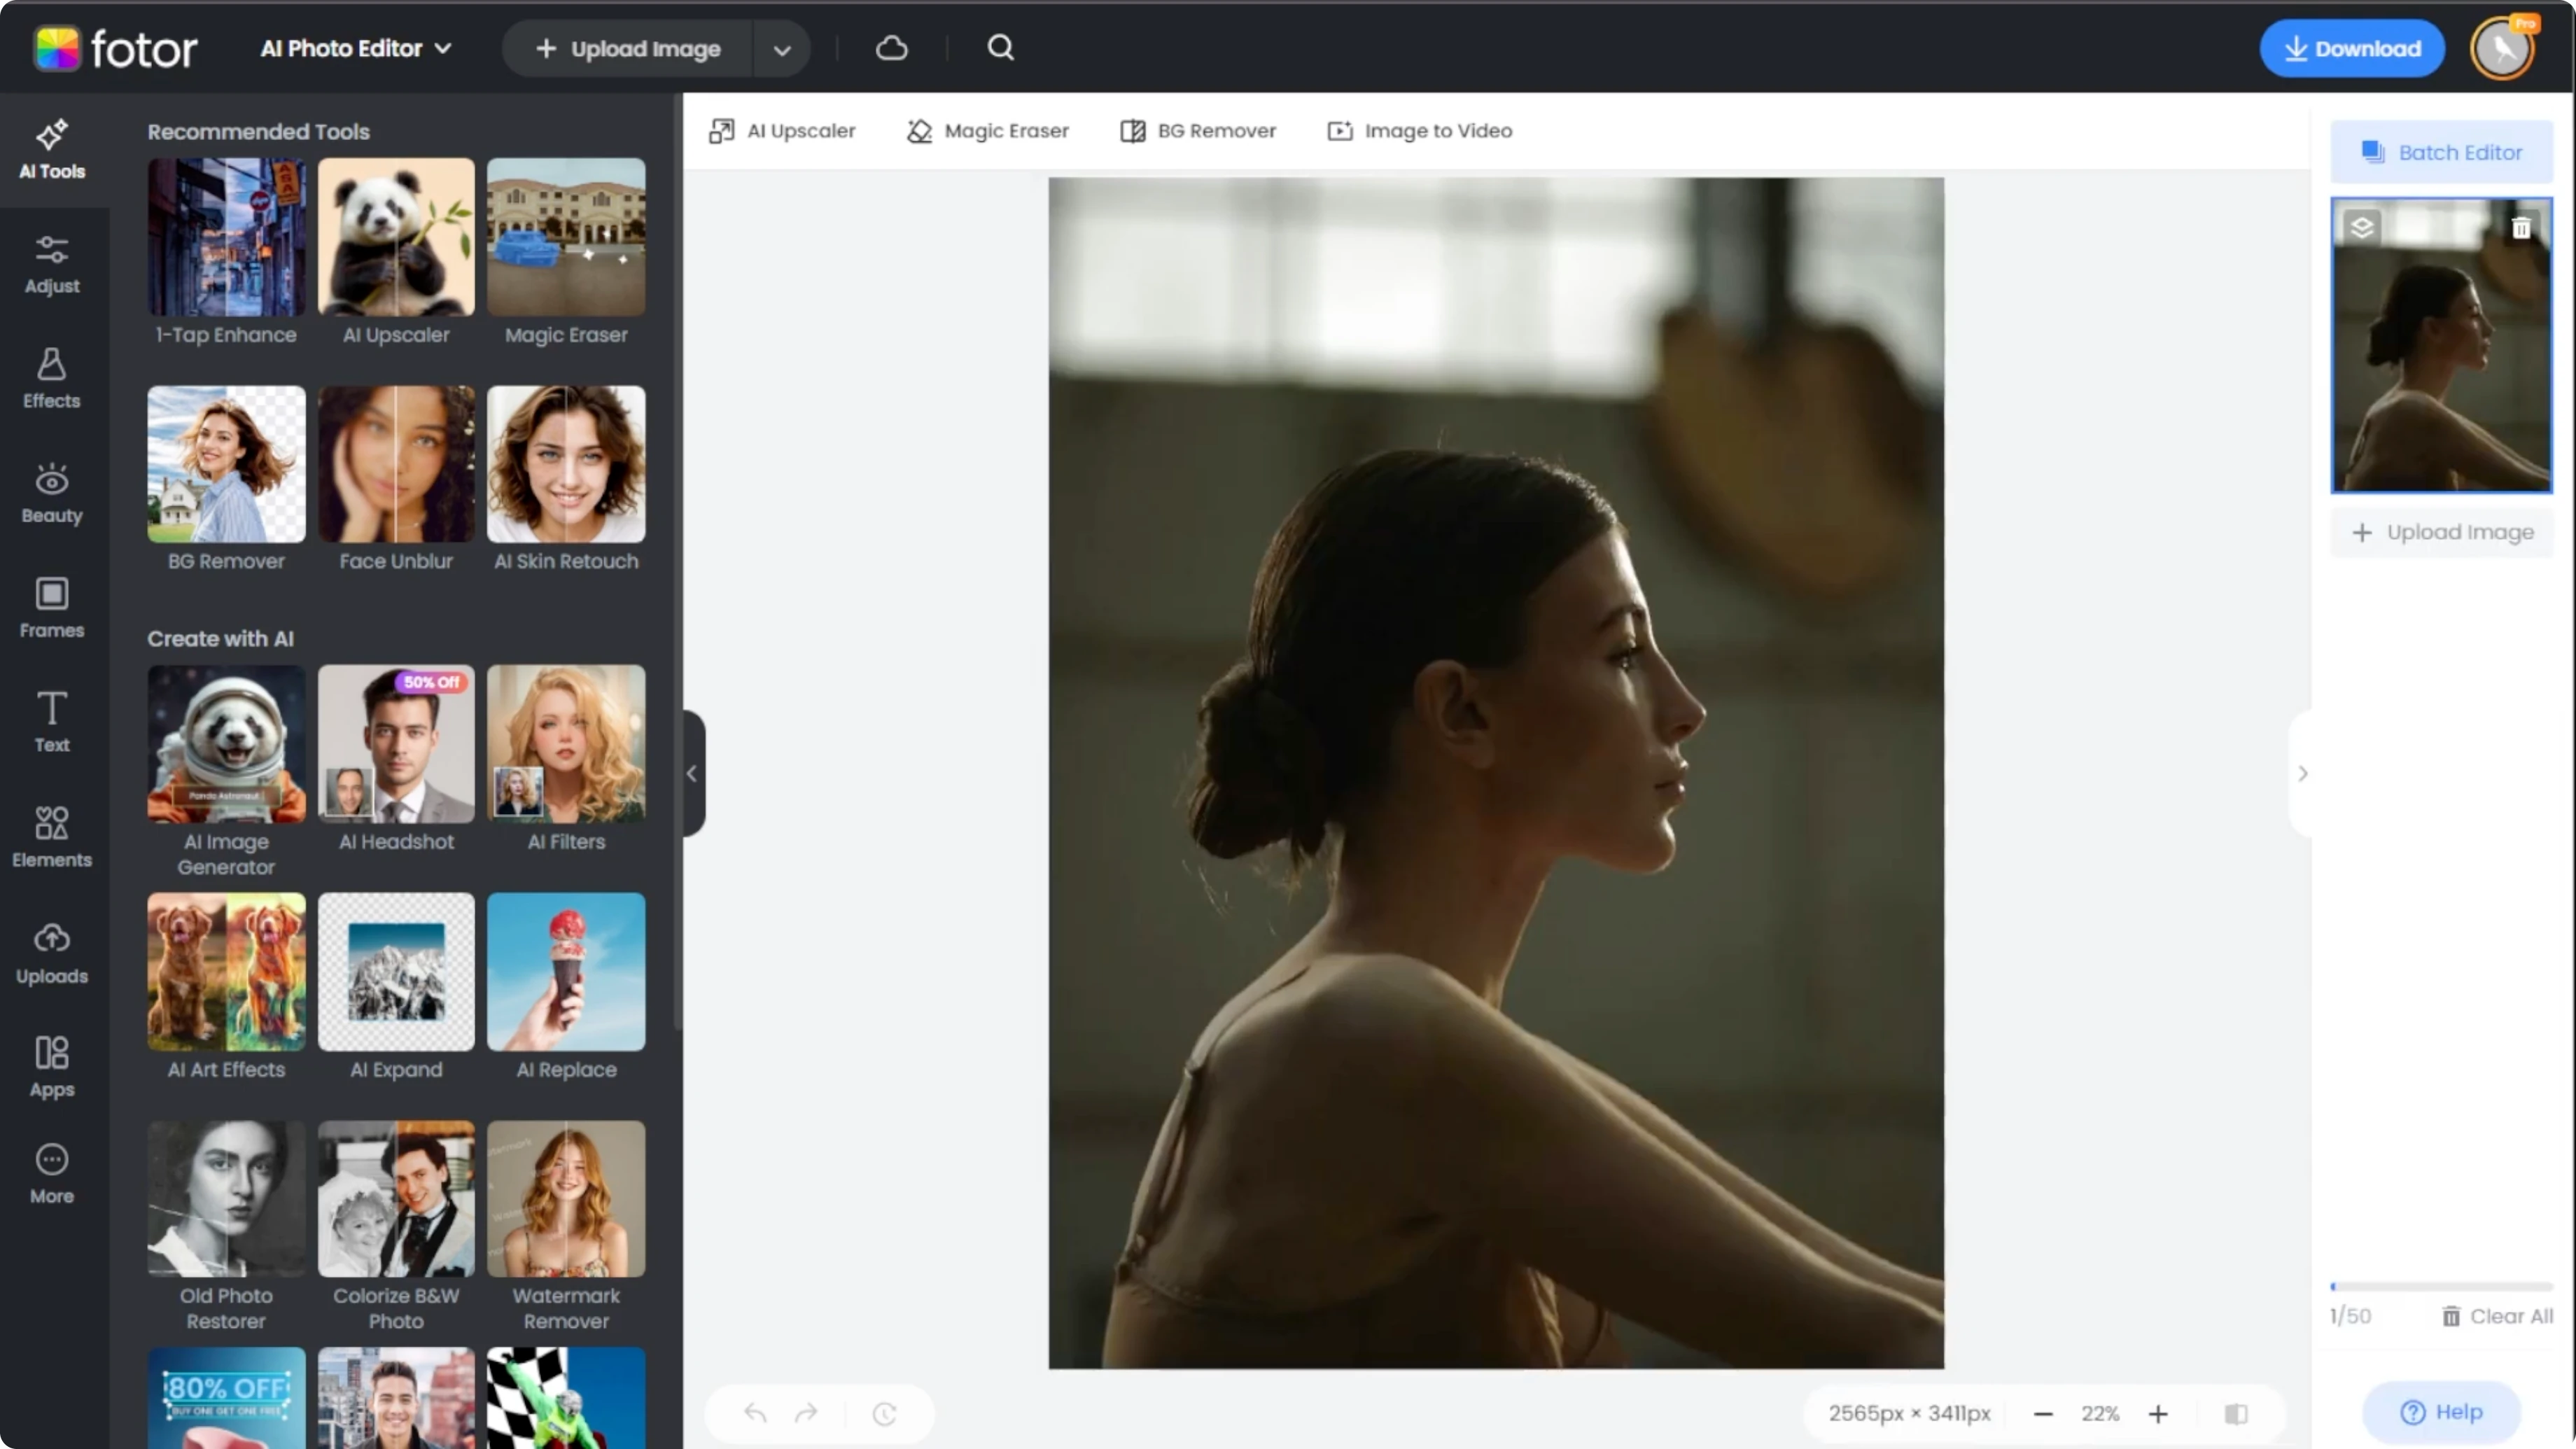Toggle the compare before/after icon
The image size is (2576, 1449).
click(x=2236, y=1413)
